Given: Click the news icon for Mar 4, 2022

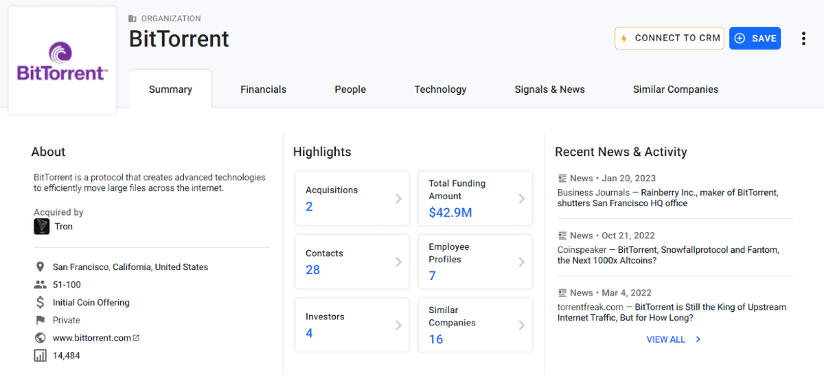Looking at the screenshot, I should point(562,293).
